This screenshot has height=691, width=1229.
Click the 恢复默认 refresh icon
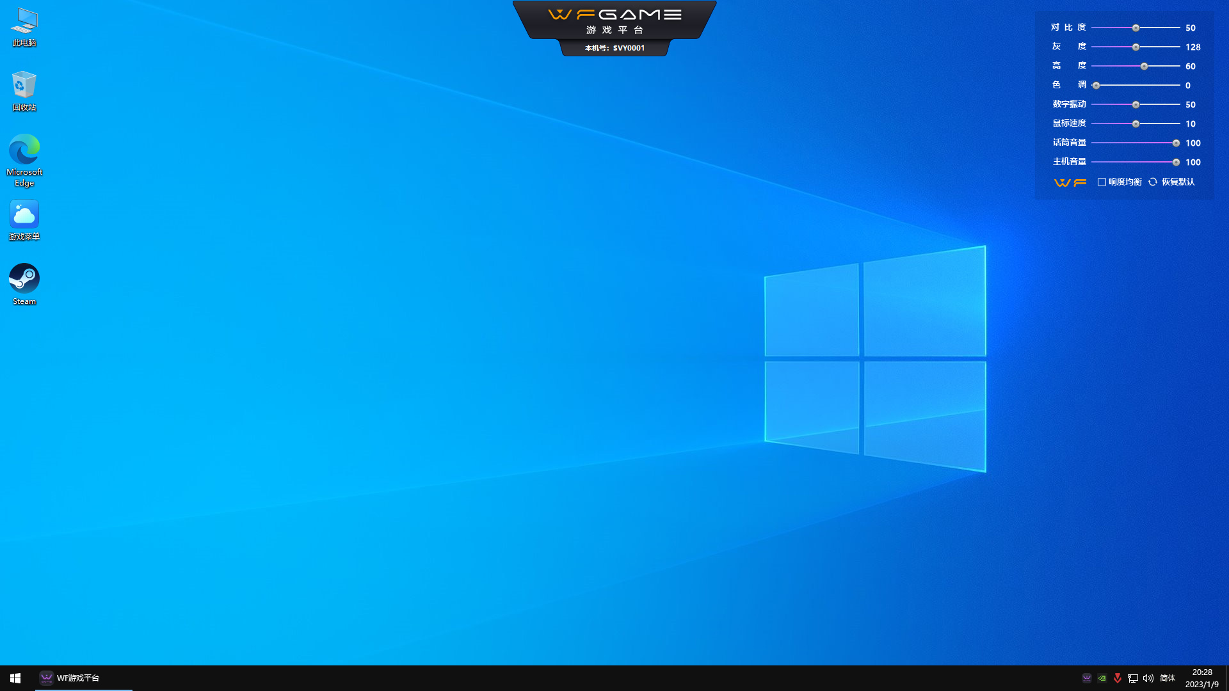tap(1153, 182)
